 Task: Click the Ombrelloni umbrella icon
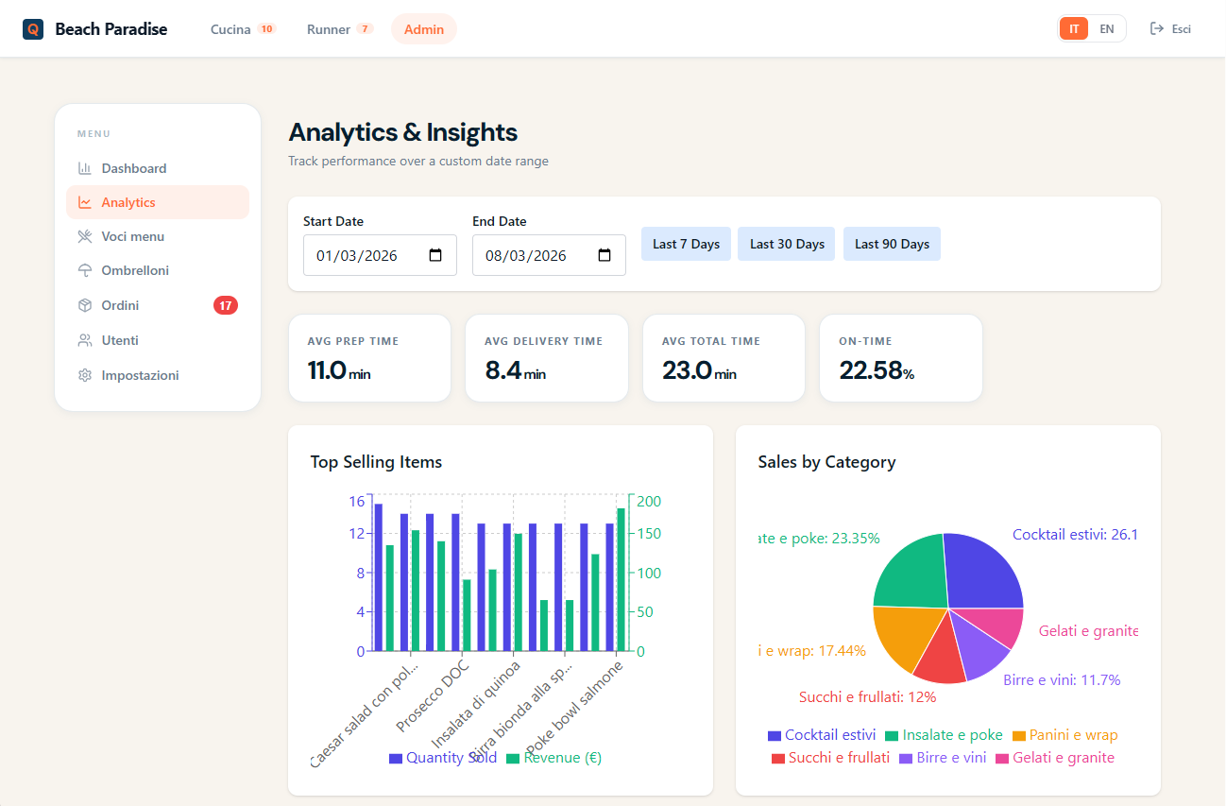pyautogui.click(x=85, y=270)
